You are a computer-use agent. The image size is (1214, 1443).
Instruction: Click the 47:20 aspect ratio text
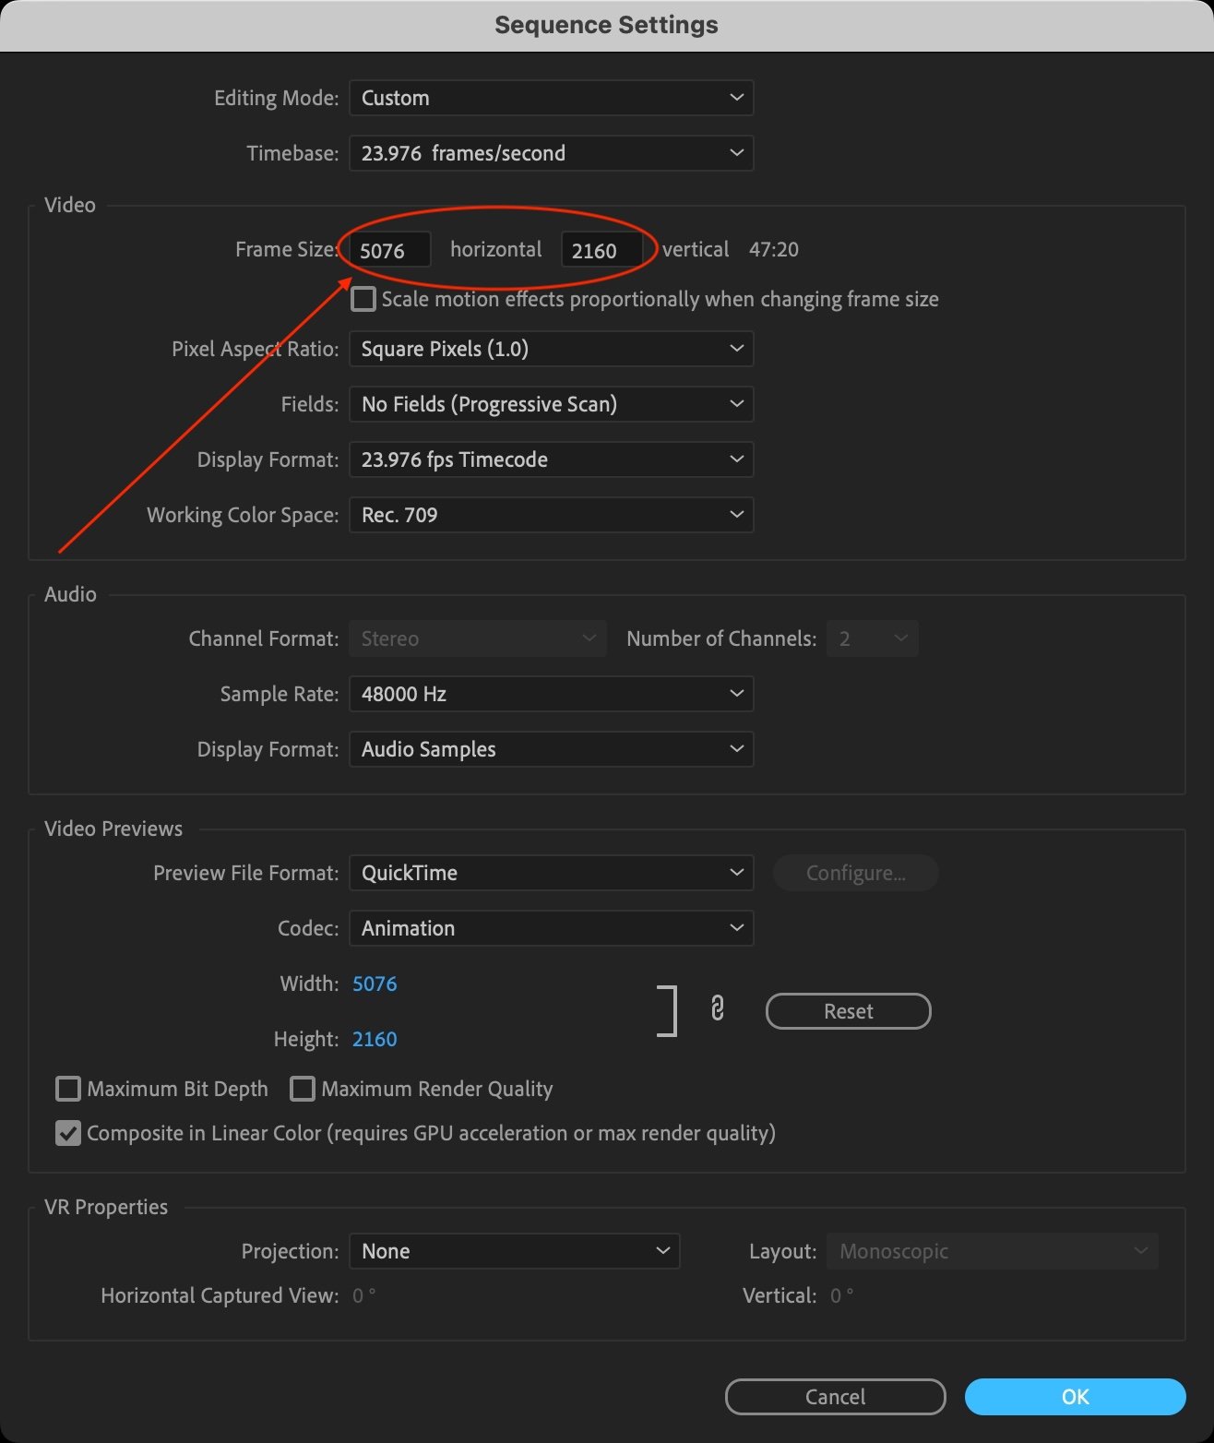774,249
